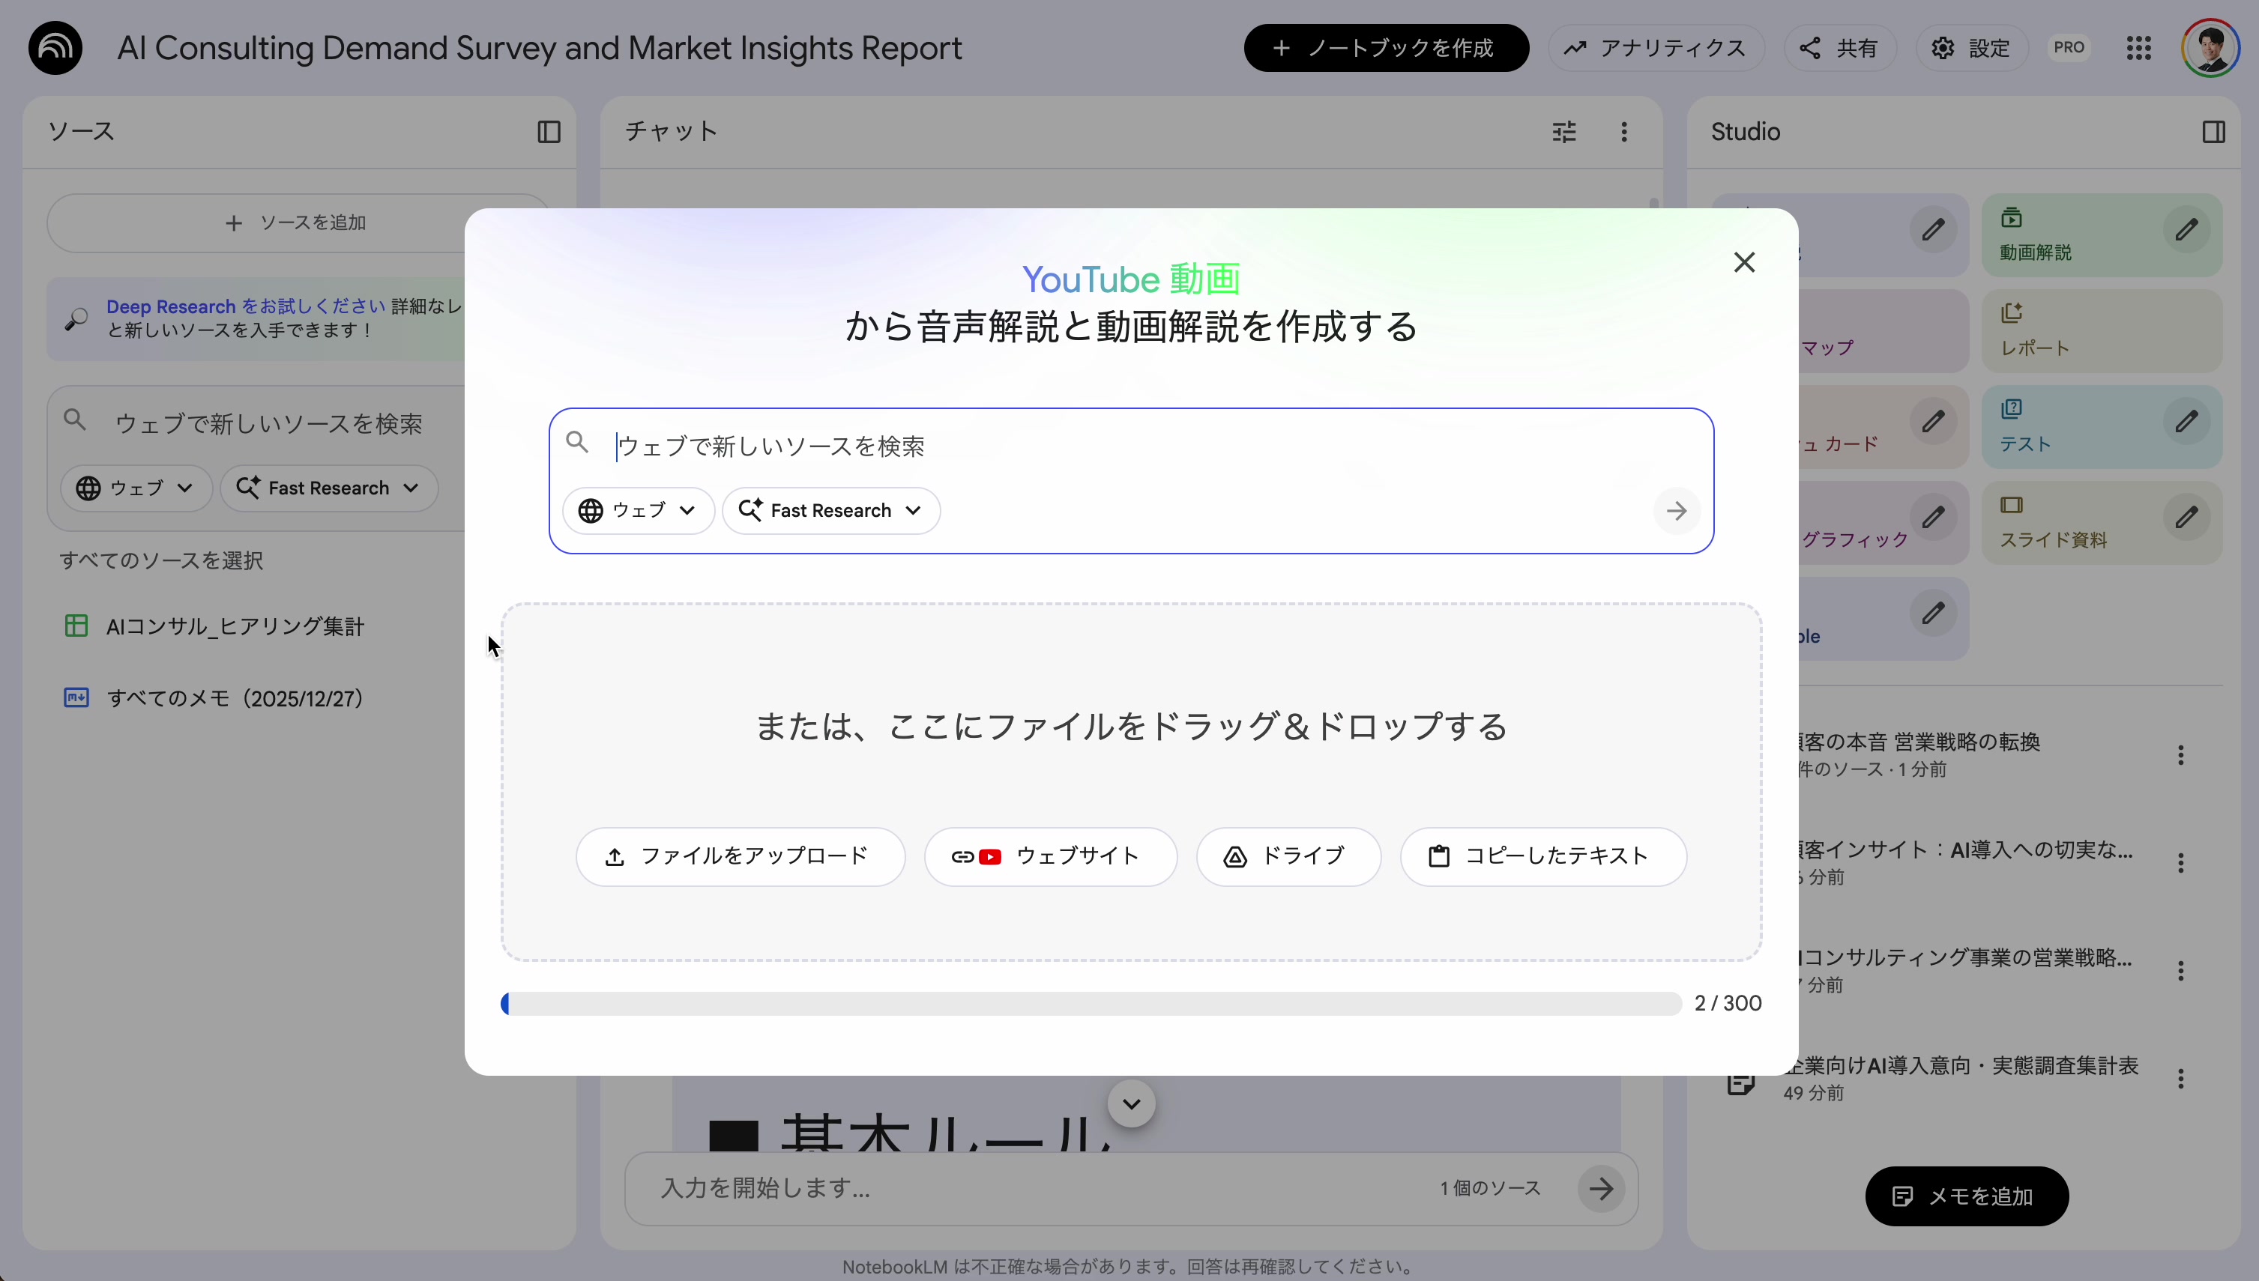Collapse the ソース sidebar panel
Screen dimensions: 2259x1281
pyautogui.click(x=548, y=131)
